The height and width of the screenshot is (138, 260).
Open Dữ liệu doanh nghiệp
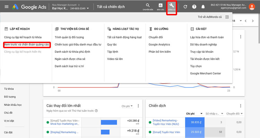tap(203, 45)
